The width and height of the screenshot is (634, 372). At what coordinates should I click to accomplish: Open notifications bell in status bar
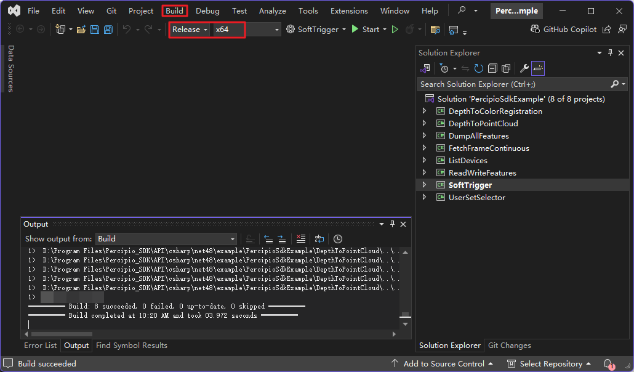tap(608, 364)
